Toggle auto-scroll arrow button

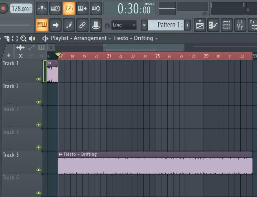tap(55, 25)
